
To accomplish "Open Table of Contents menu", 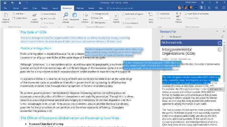I will coord(6,18).
